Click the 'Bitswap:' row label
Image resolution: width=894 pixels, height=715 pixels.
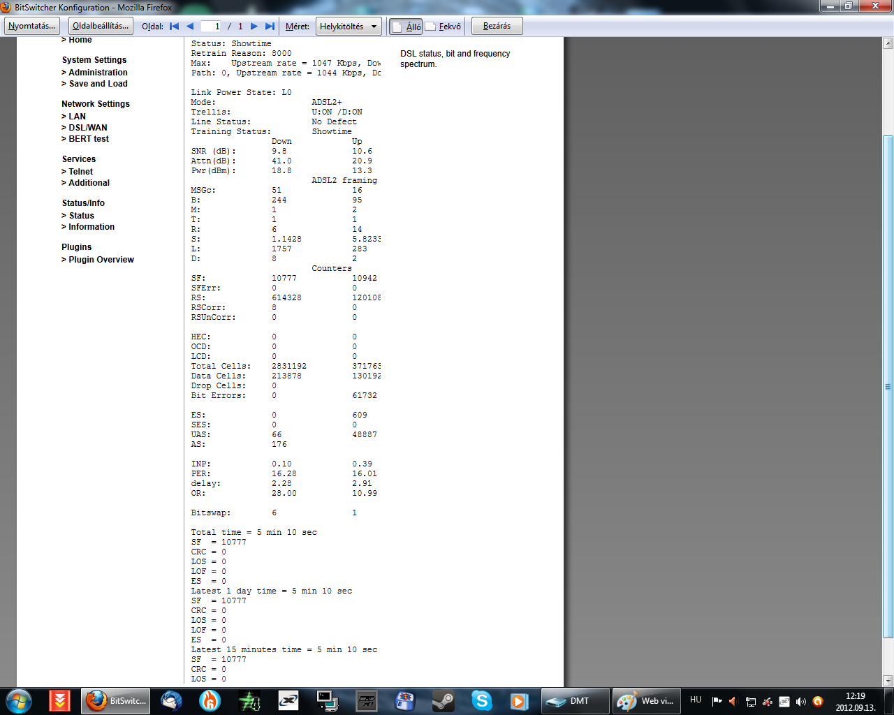tap(211, 513)
